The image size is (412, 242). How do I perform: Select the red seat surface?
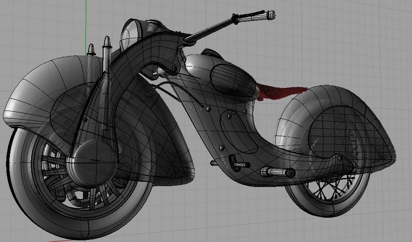point(281,92)
